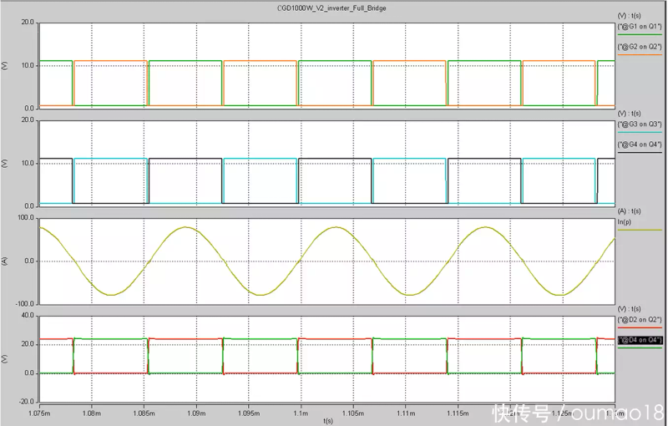
Task: Select the "@G4 on Q4" legend label
Action: coord(639,144)
